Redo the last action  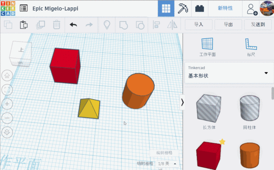coord(89,25)
